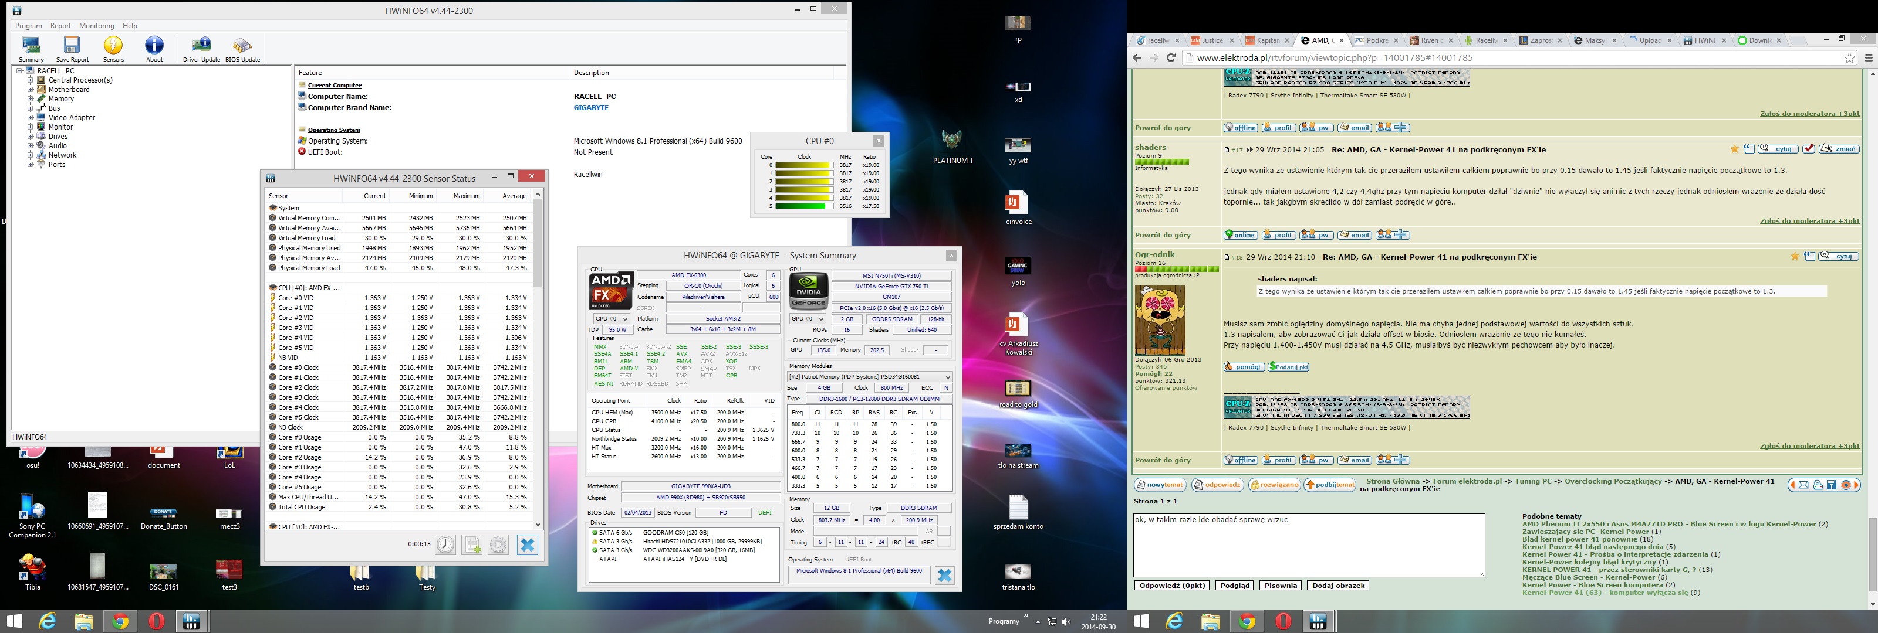The height and width of the screenshot is (633, 1878).
Task: Open the Tuning PC breadcrumb link
Action: click(x=1534, y=481)
